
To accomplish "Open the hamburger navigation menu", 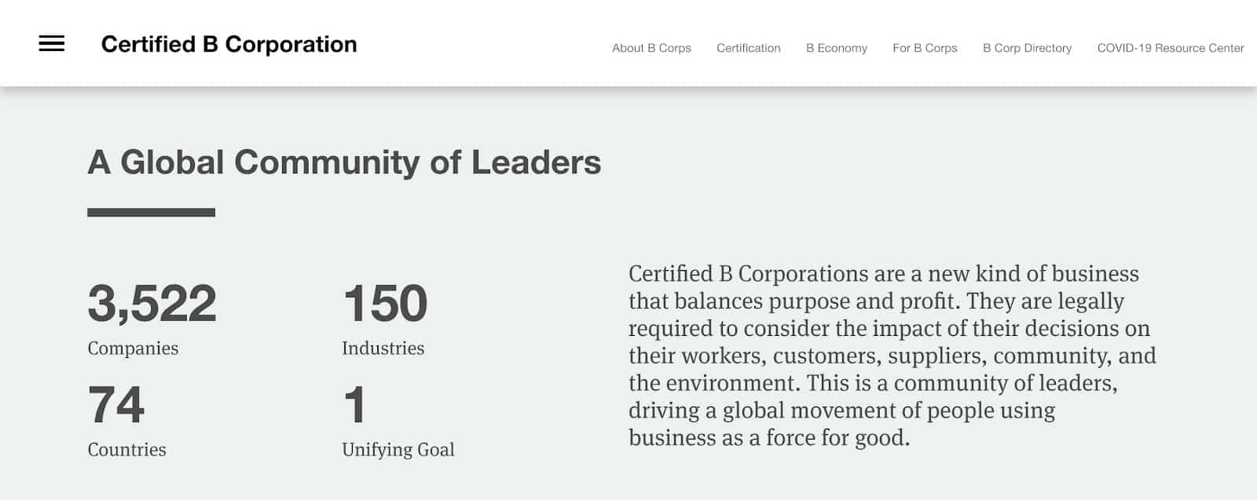I will coord(52,43).
